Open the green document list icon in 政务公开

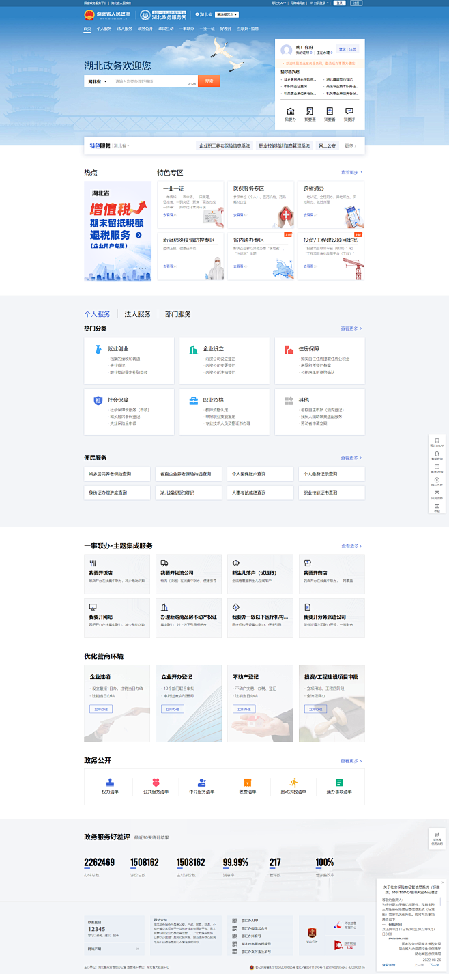(339, 782)
